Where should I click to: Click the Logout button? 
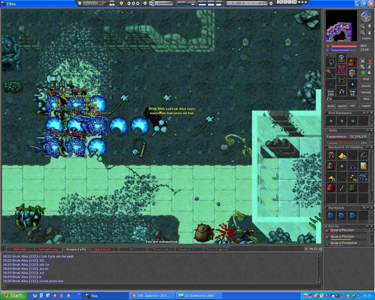[x=366, y=106]
